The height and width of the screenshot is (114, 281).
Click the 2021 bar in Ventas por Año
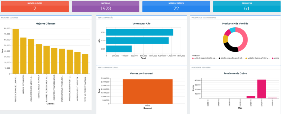coord(139,32)
